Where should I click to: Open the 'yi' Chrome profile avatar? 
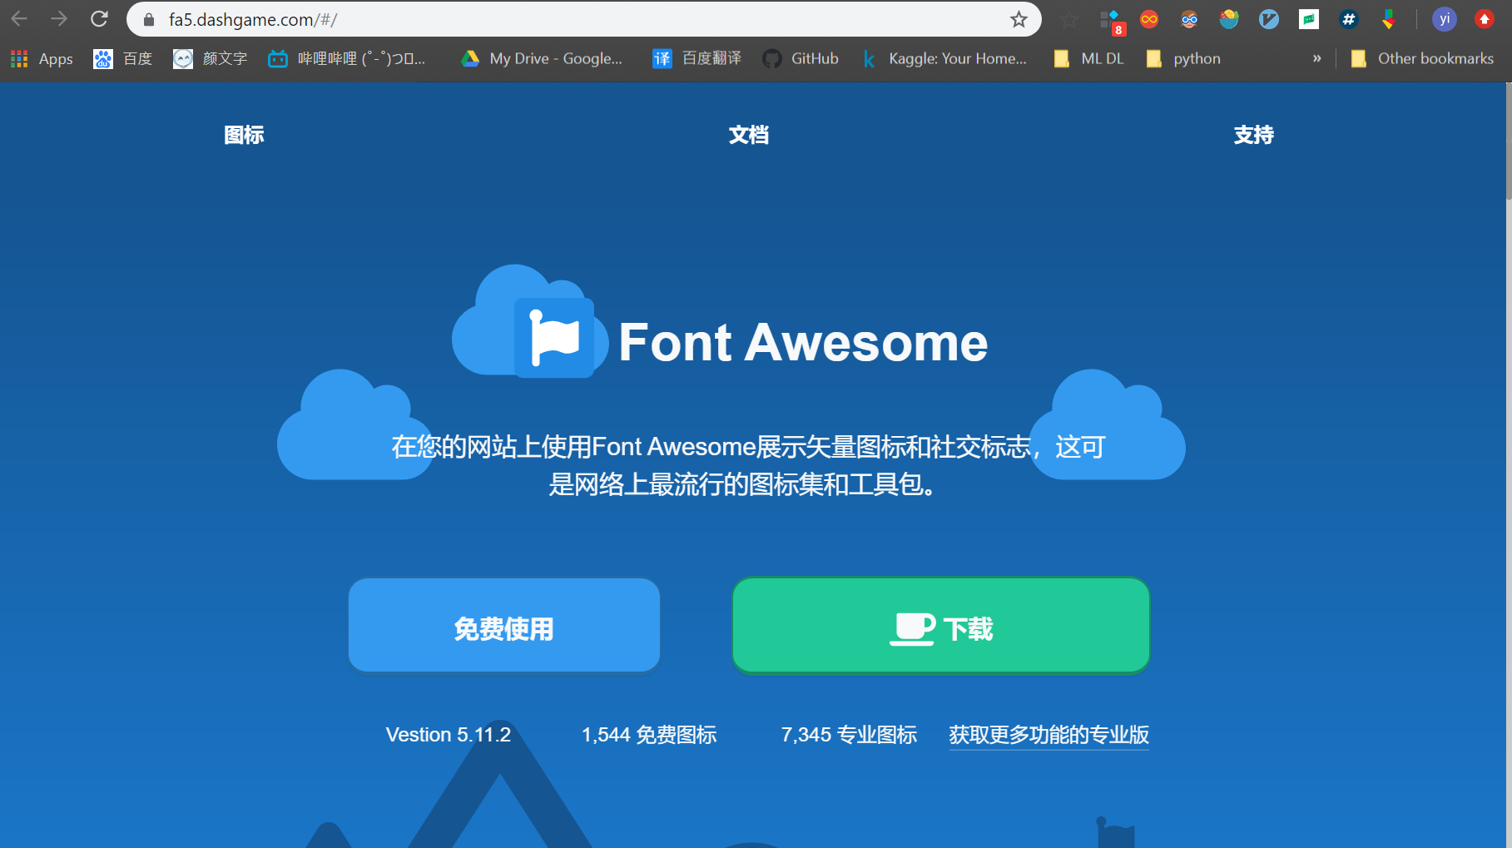(1445, 19)
